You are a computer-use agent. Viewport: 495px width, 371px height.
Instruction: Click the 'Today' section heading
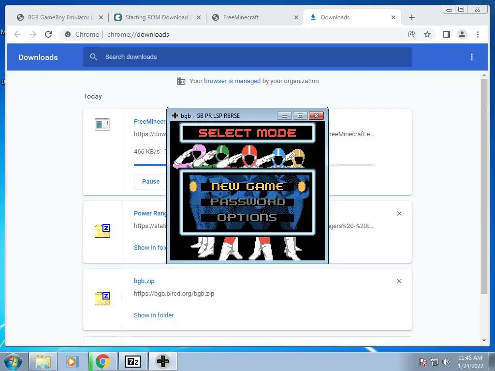pos(92,96)
